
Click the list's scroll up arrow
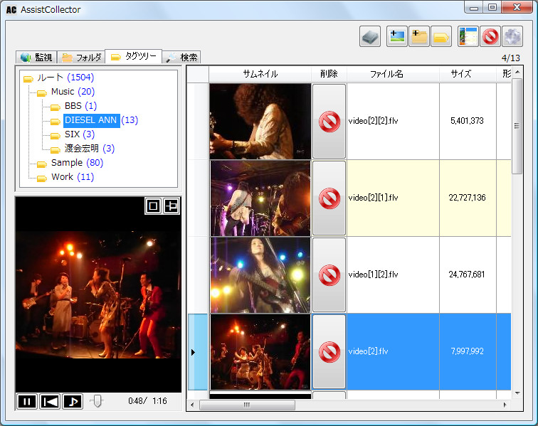click(517, 72)
